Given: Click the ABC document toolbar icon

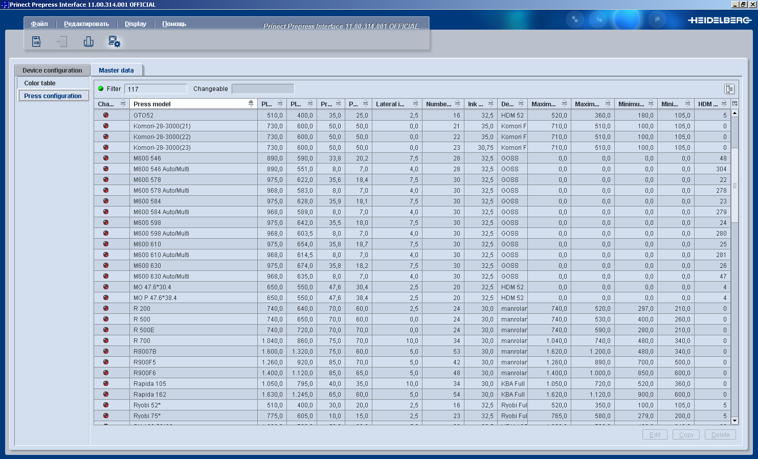Looking at the screenshot, I should pos(37,41).
